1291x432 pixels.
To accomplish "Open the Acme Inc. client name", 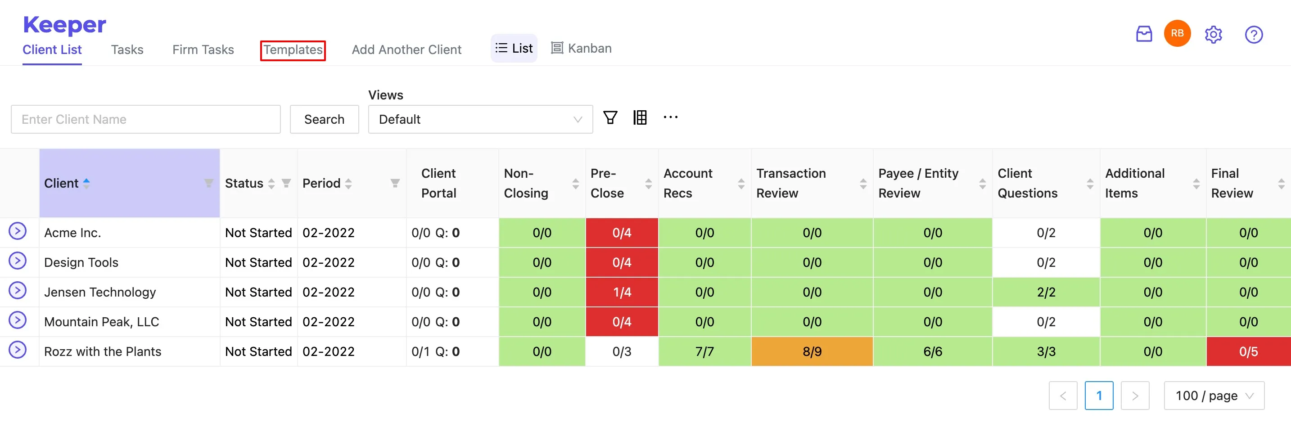I will coord(72,233).
